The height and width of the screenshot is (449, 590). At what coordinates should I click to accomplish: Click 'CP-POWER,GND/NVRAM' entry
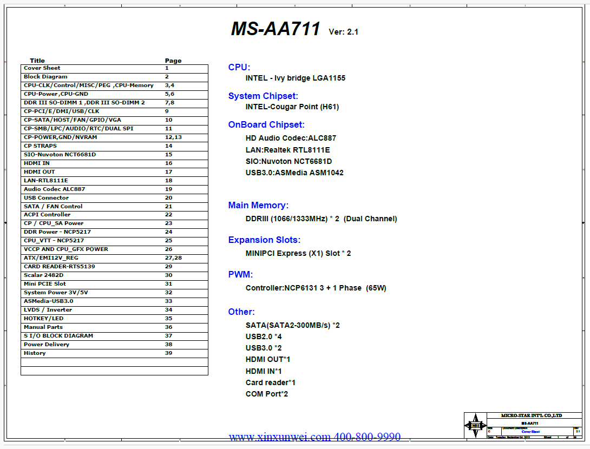[114, 137]
